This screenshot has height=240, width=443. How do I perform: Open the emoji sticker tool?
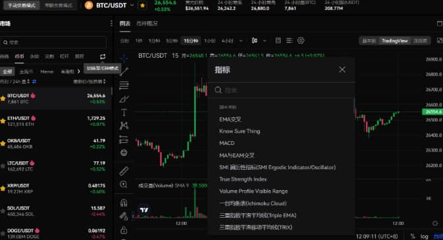pyautogui.click(x=124, y=153)
